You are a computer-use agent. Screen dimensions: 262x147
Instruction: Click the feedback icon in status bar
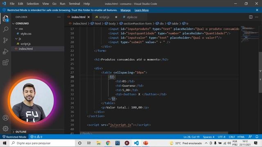pyautogui.click(x=250, y=137)
